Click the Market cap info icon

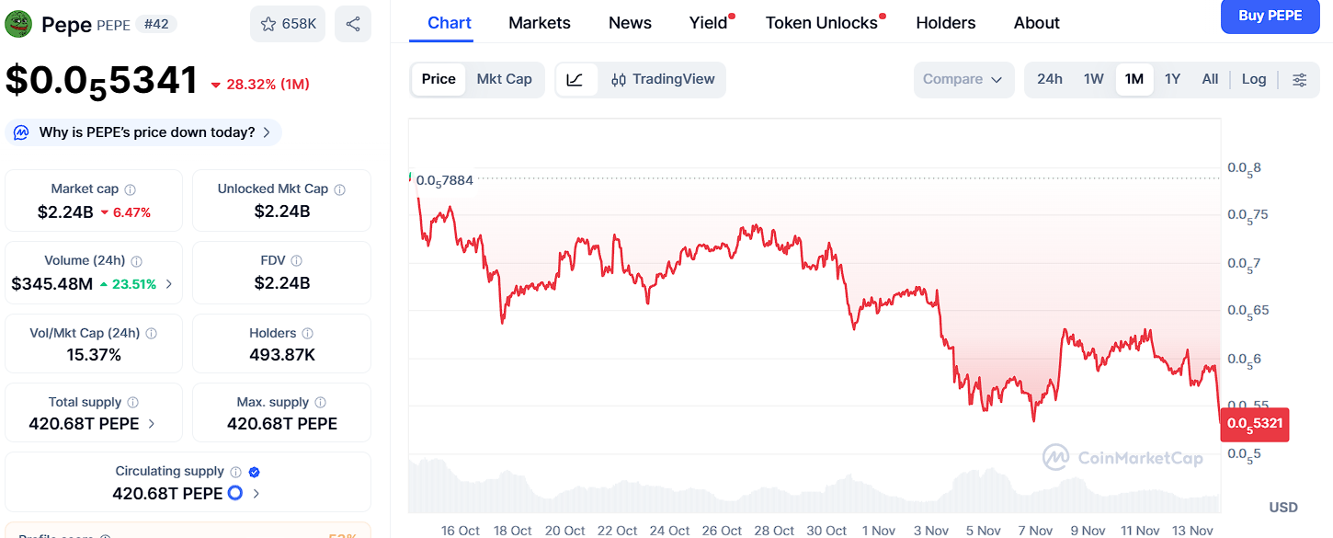pos(131,189)
